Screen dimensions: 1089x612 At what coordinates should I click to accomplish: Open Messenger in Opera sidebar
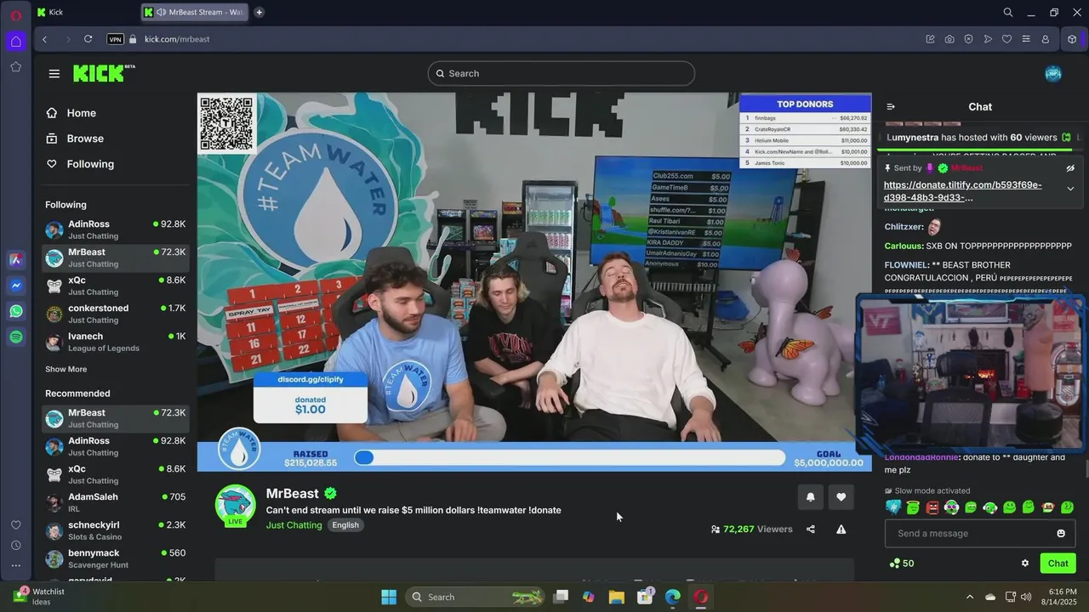(x=16, y=286)
